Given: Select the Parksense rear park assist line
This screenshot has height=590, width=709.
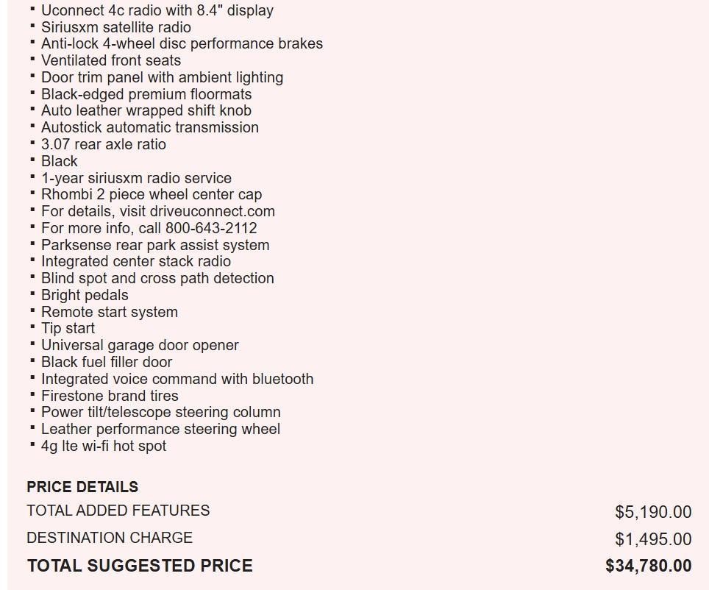Looking at the screenshot, I should coord(154,245).
